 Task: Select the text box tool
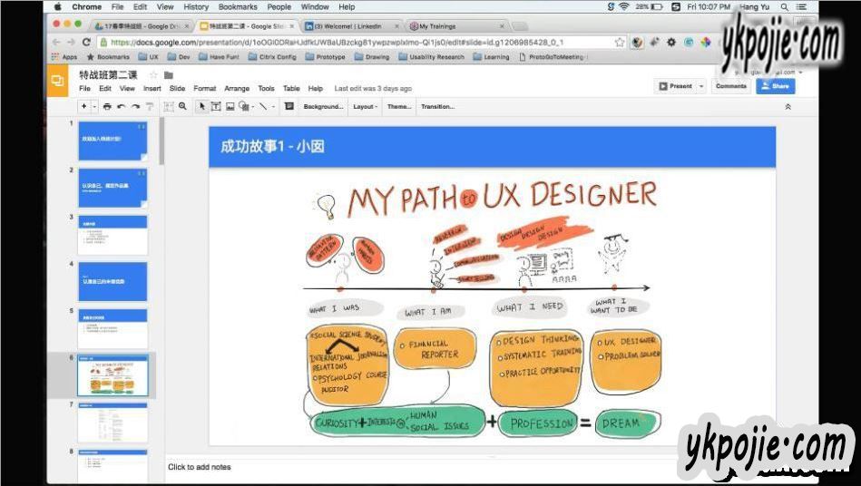(216, 106)
